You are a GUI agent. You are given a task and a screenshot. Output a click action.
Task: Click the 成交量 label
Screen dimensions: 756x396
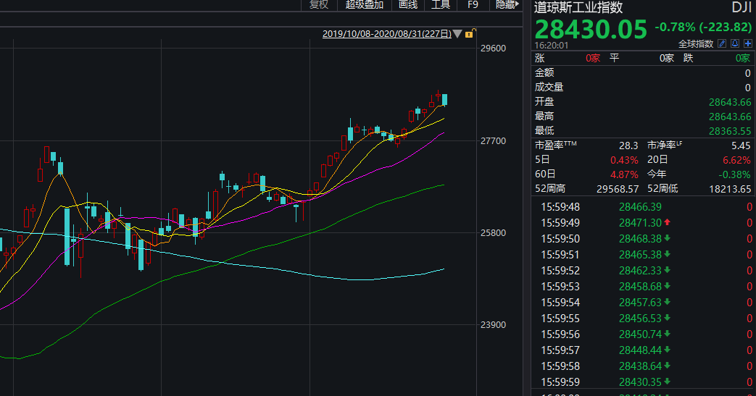[549, 87]
